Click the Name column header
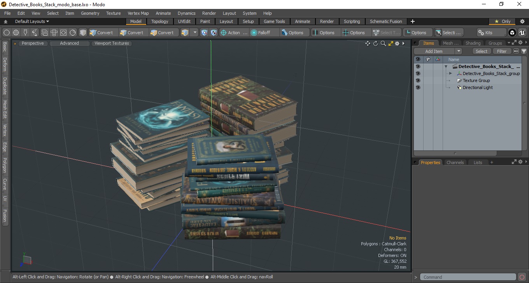529x283 pixels. coord(454,59)
